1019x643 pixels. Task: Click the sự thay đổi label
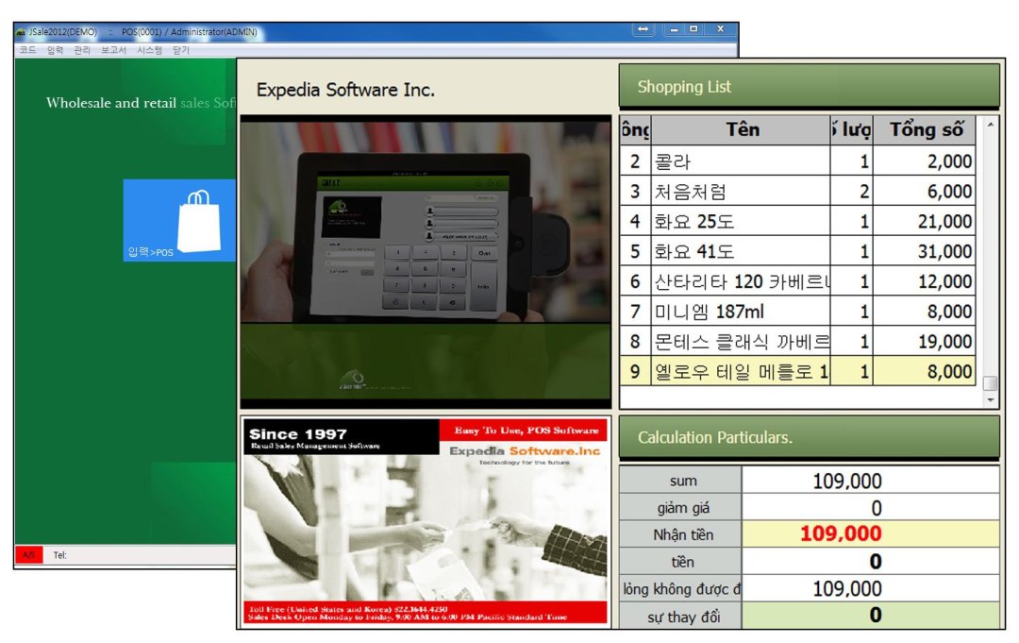point(681,615)
